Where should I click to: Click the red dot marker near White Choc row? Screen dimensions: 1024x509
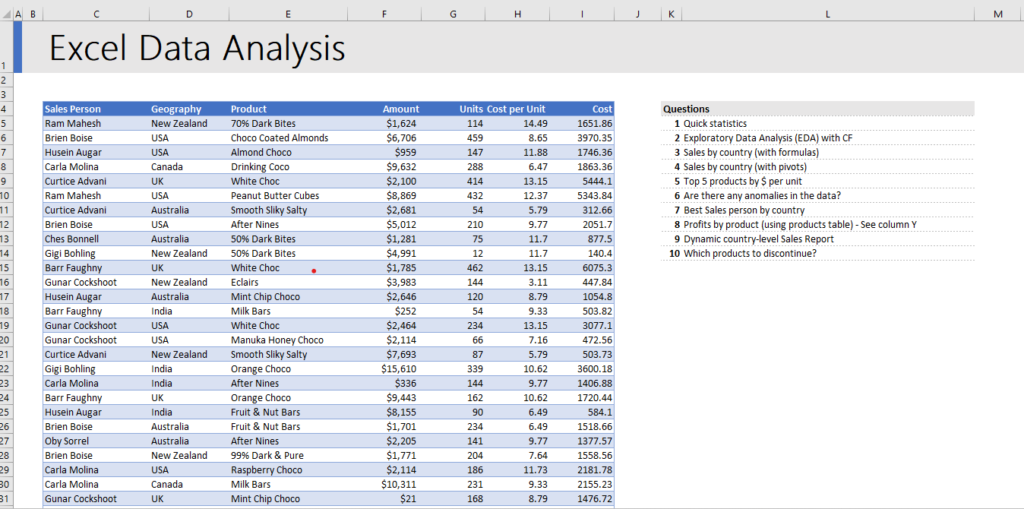(314, 269)
